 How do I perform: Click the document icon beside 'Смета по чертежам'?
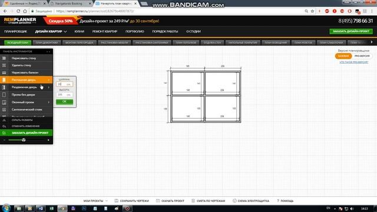click(x=193, y=201)
